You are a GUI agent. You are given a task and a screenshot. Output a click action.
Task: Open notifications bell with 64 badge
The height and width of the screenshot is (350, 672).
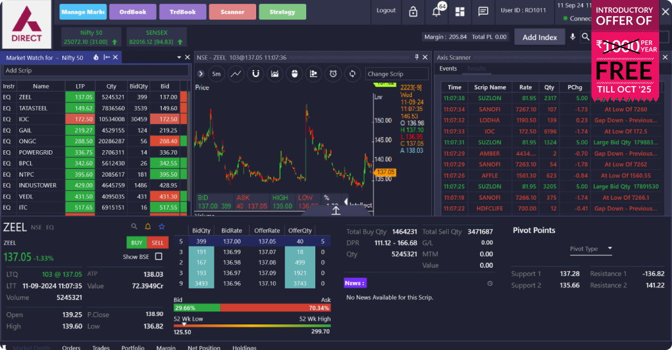pos(436,12)
